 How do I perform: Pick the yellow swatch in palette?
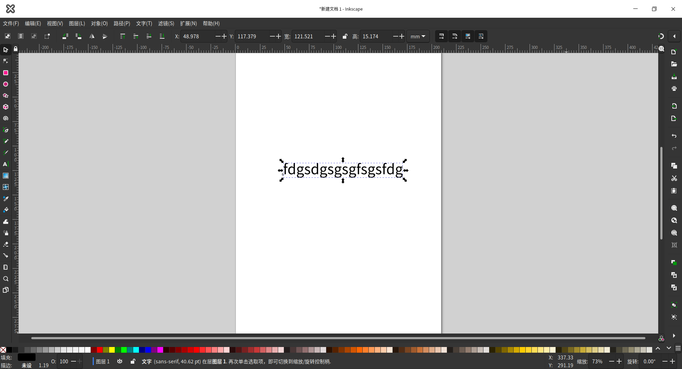point(112,350)
